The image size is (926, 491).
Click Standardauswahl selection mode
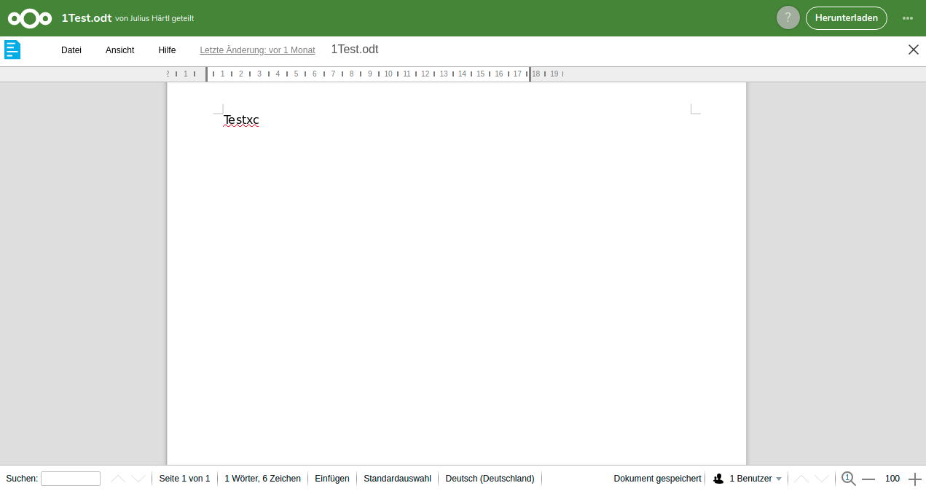tap(397, 479)
